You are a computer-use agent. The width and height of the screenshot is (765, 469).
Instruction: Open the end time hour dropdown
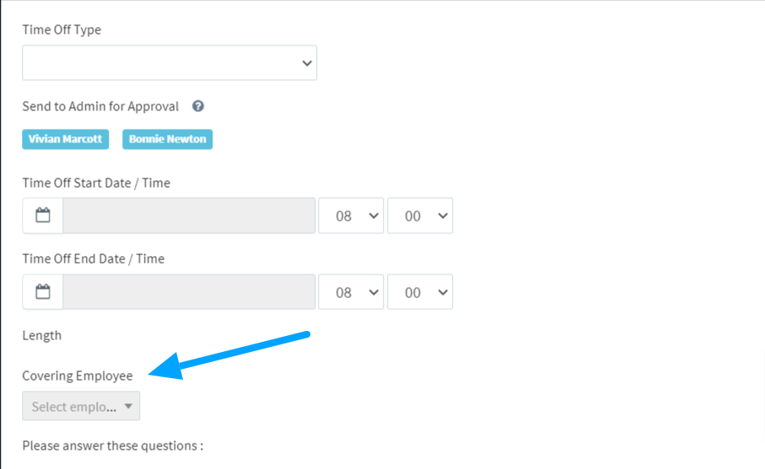point(351,291)
